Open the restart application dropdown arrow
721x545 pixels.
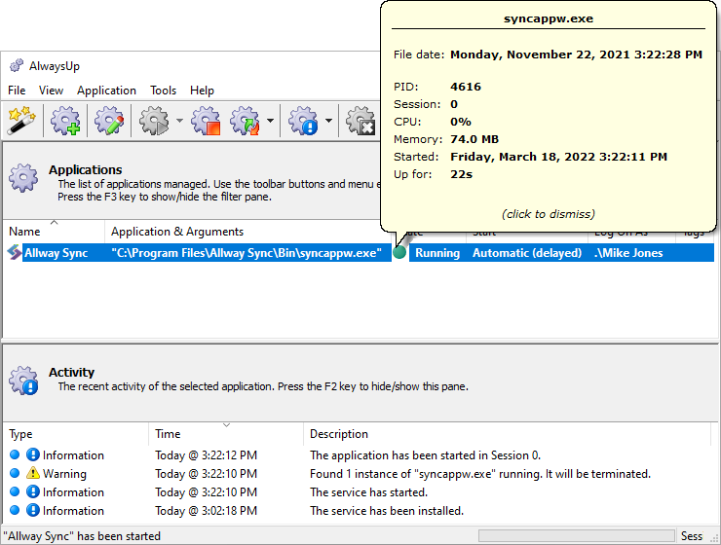[271, 121]
